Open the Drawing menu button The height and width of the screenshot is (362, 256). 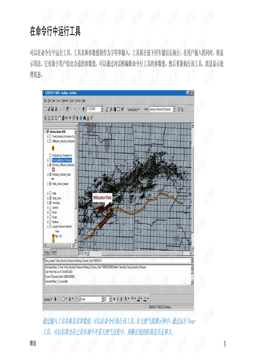[x=48, y=299]
